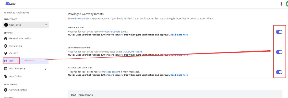Open the GUILD_MEMBERS link
This screenshot has width=288, height=98.
133,52
